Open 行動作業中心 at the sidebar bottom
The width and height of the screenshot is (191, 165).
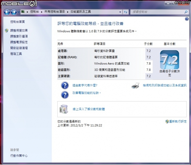(19, 155)
